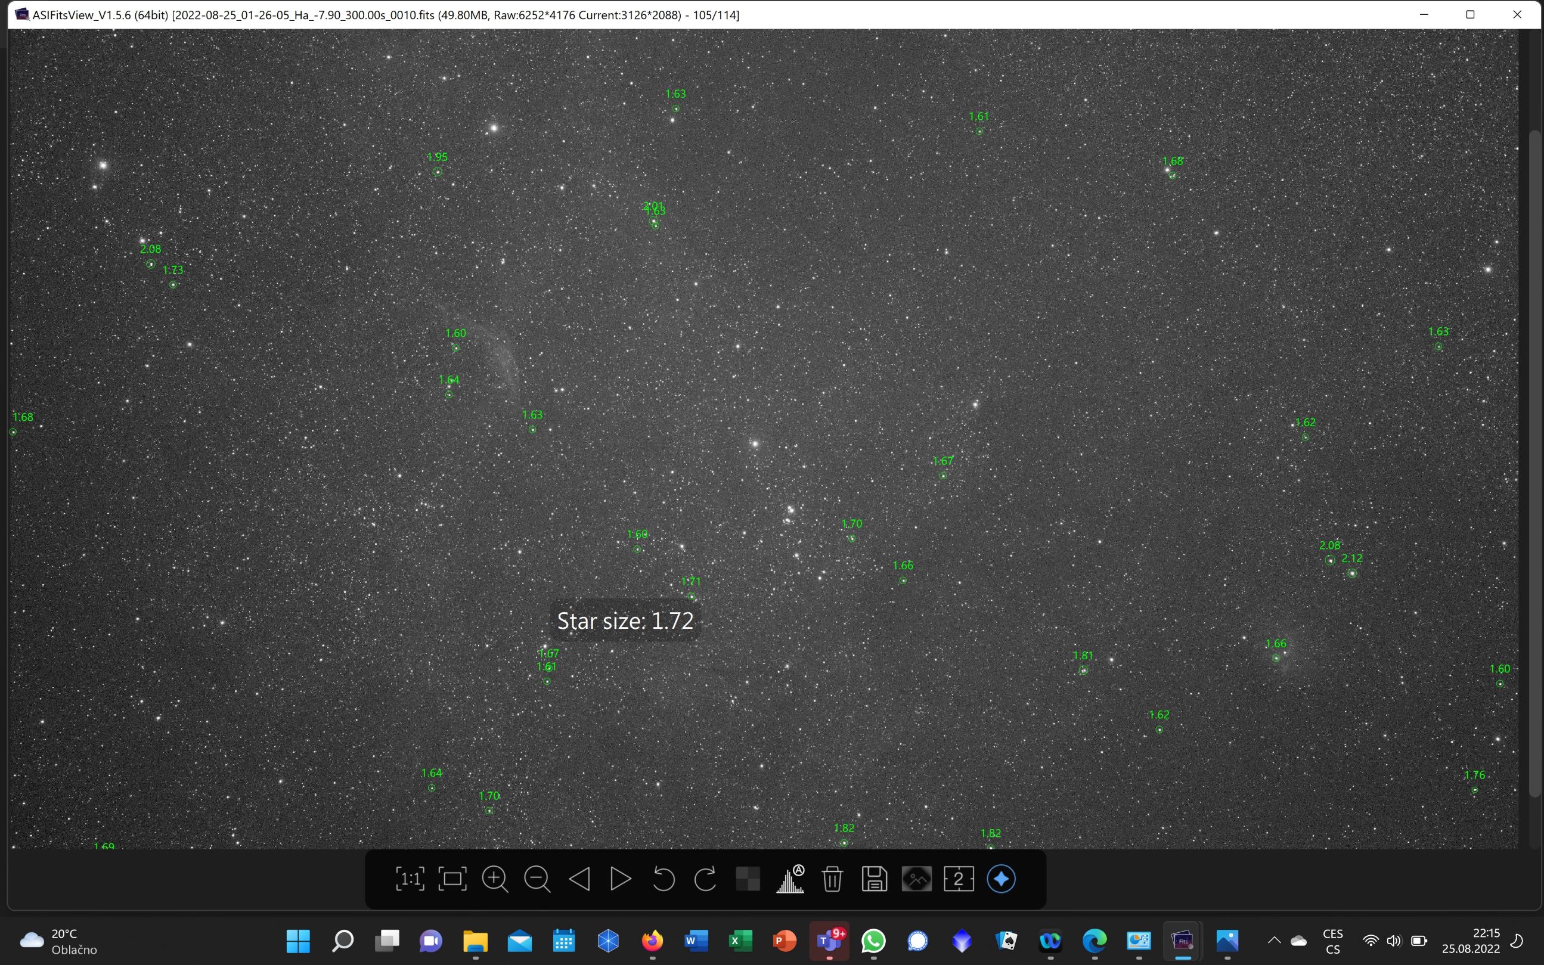Expand hidden system tray icons

(1273, 940)
